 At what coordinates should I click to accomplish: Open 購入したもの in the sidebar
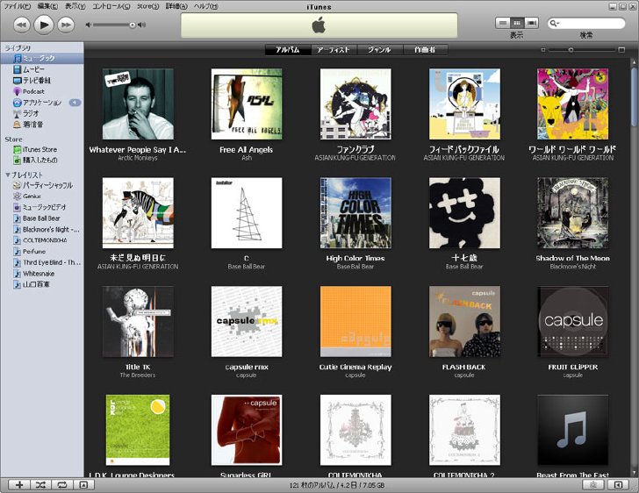click(42, 161)
